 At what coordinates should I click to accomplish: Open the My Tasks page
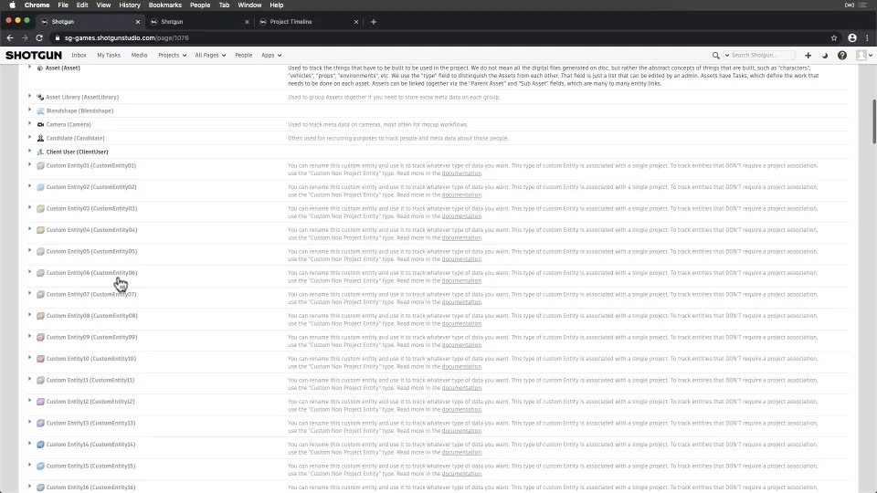(109, 55)
